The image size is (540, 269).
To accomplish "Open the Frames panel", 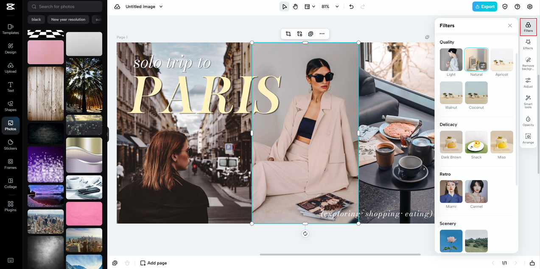I will (x=11, y=164).
